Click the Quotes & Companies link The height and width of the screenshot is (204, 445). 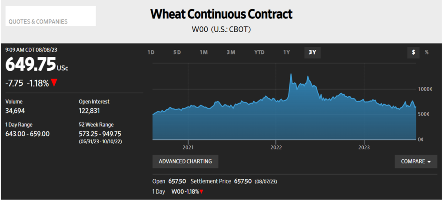pyautogui.click(x=38, y=21)
